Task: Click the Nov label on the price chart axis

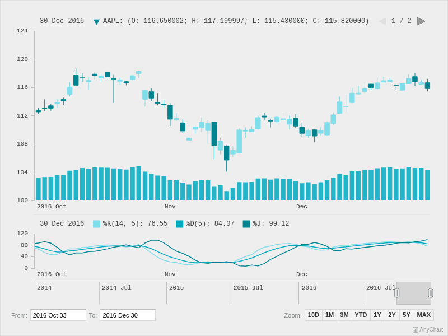Action: [170, 207]
